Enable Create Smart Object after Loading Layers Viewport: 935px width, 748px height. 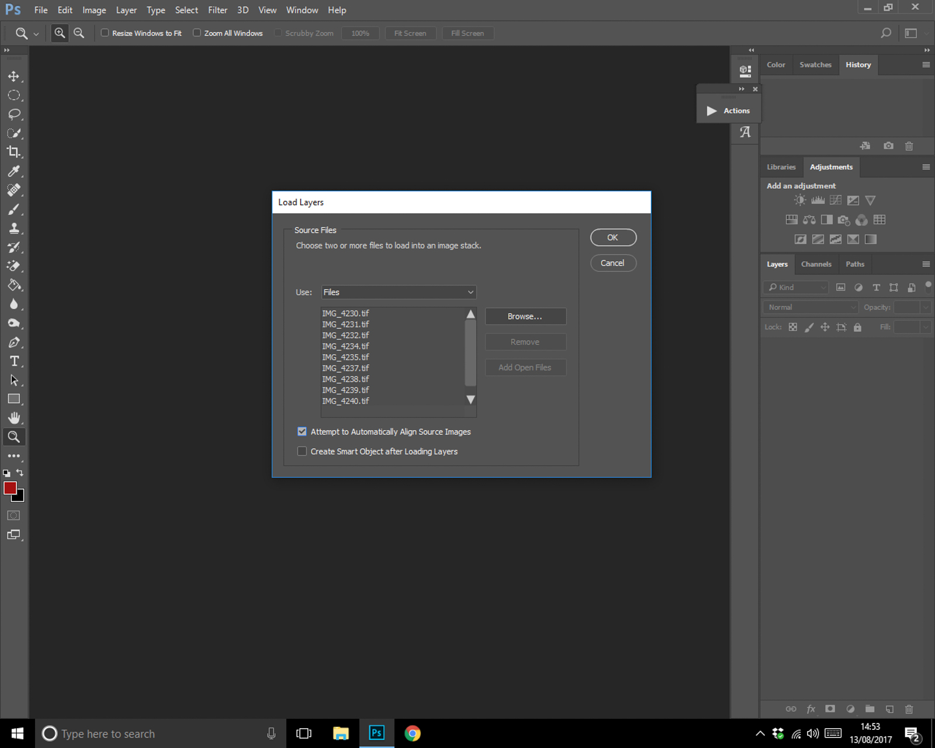coord(302,452)
